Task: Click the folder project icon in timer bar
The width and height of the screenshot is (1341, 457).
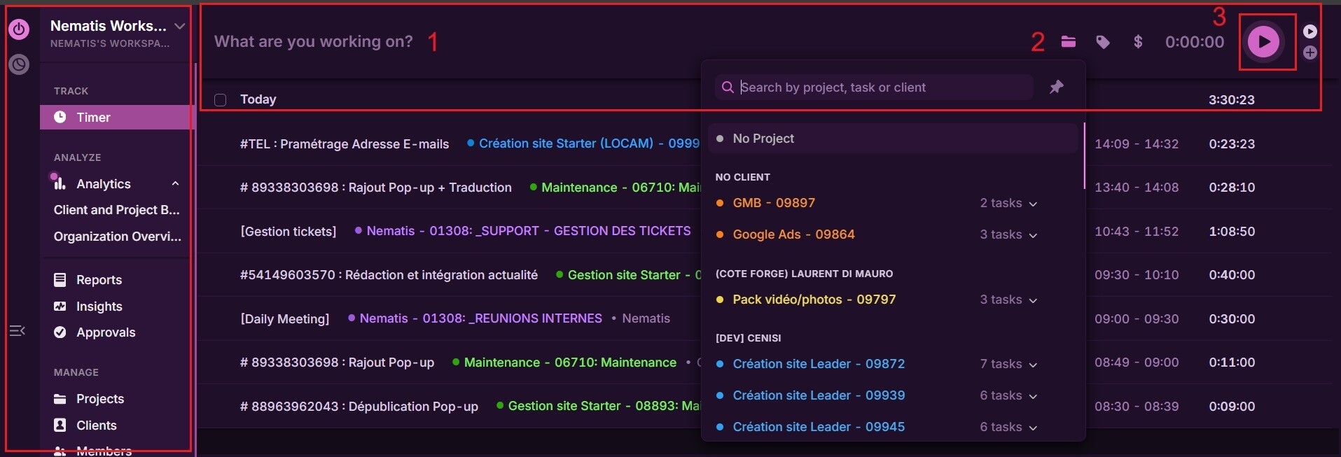Action: (1068, 42)
